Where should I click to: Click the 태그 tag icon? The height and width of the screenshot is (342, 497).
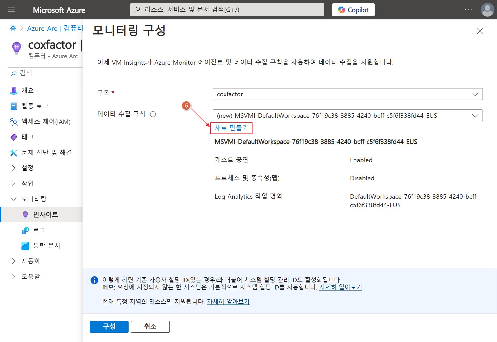(14, 137)
